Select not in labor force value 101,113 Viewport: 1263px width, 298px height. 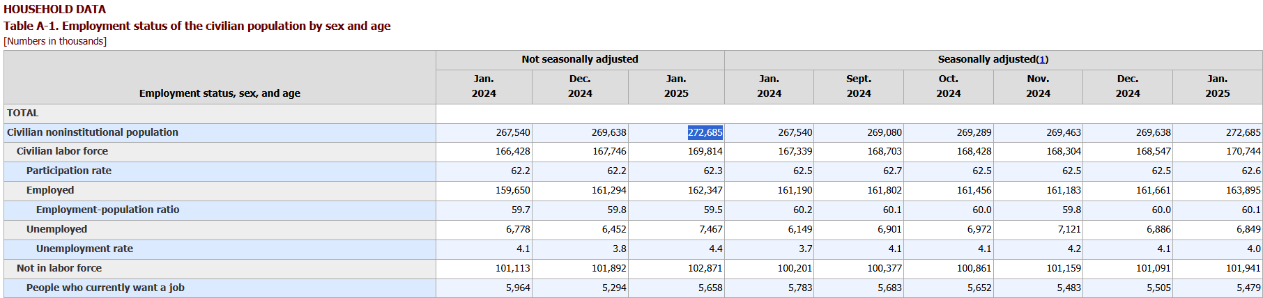[x=513, y=268]
